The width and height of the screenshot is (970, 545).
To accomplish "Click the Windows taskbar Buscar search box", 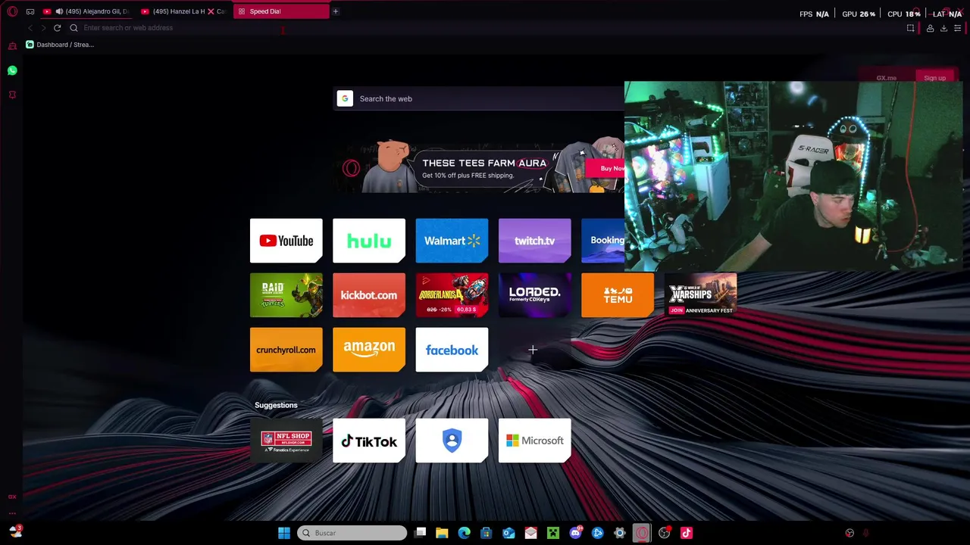I will tap(352, 533).
